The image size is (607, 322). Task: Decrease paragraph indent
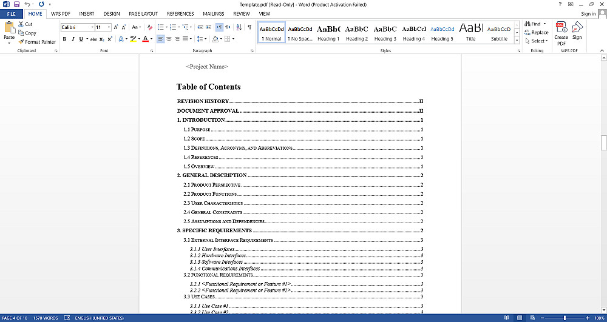tap(200, 27)
